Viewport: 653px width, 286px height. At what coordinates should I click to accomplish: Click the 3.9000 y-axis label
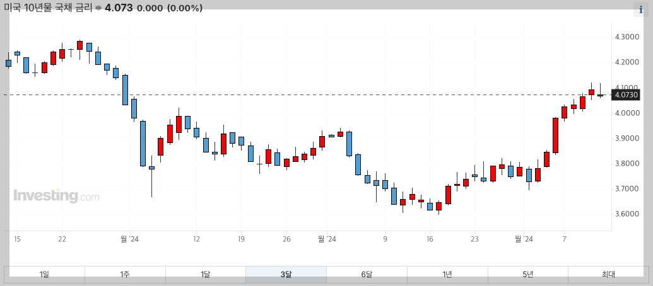(627, 139)
